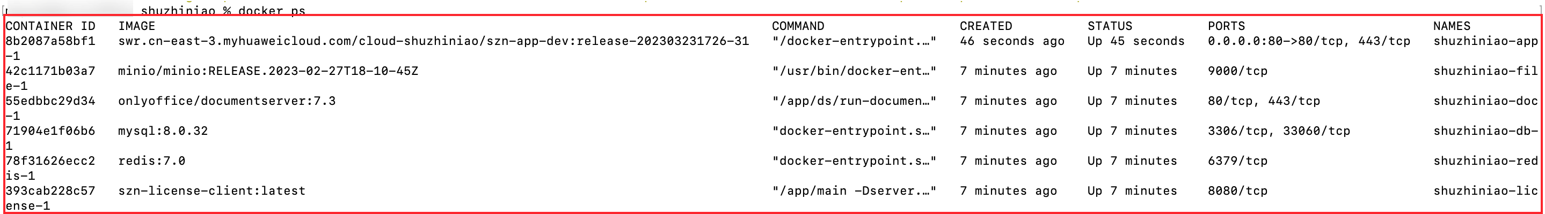1545x214 pixels.
Task: Click the "Up 45 seconds" status text
Action: pos(1136,41)
